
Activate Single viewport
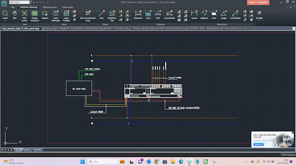coord(34,16)
